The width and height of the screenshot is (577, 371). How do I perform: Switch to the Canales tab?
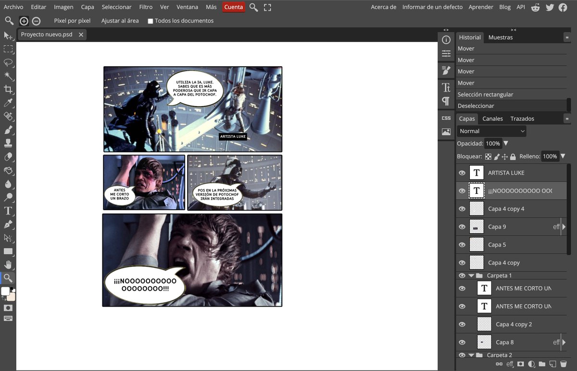point(493,119)
